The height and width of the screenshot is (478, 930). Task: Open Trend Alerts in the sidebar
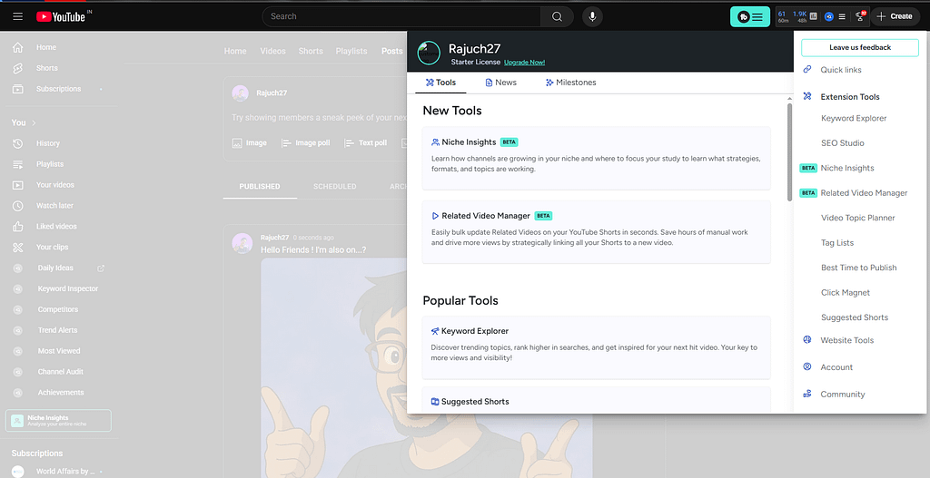pyautogui.click(x=58, y=330)
